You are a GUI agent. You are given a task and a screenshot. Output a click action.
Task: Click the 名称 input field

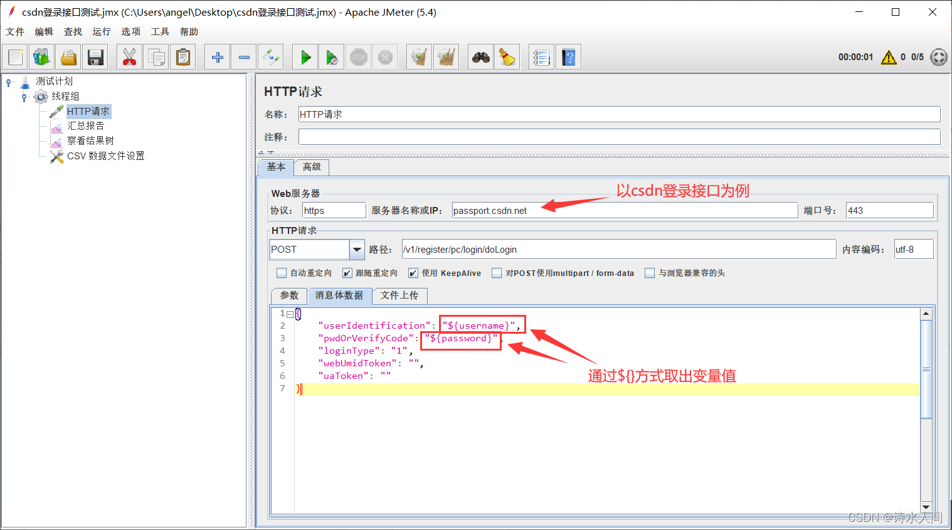pos(619,114)
